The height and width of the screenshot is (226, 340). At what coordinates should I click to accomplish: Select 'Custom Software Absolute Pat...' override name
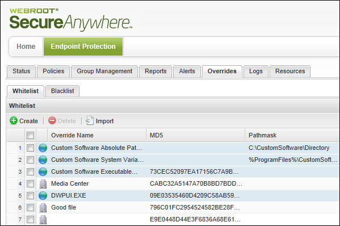click(96, 148)
